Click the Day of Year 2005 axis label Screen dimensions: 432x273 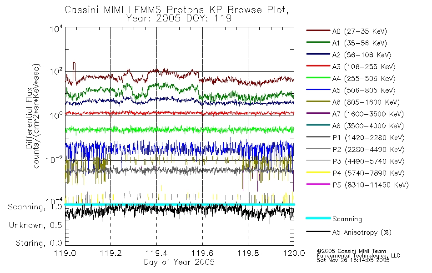(179, 262)
